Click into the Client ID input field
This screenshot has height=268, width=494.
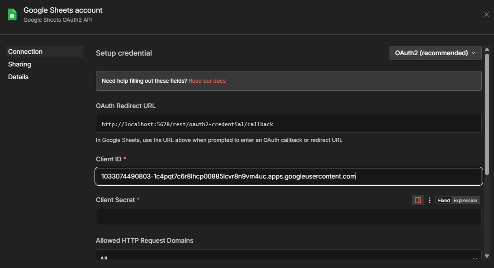(x=289, y=176)
